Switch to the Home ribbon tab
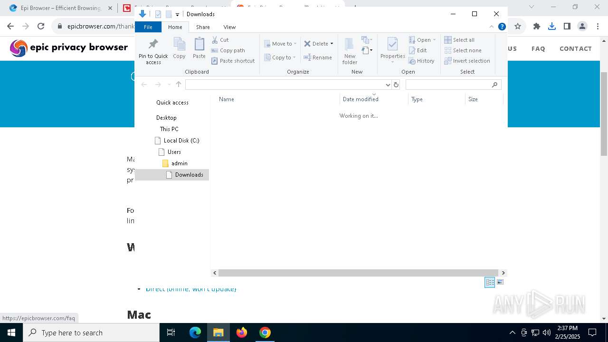The image size is (608, 342). 175,27
